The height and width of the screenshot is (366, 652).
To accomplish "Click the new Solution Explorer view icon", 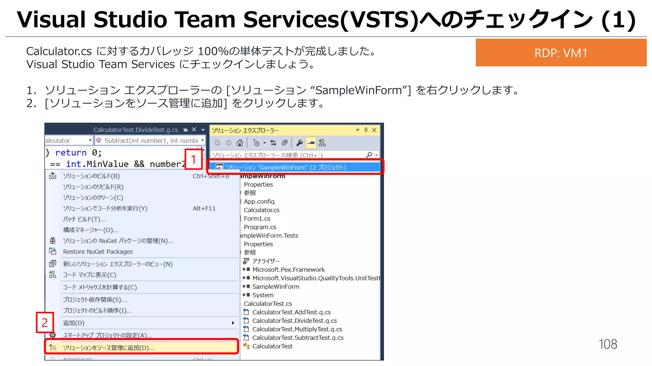I will pos(53,264).
